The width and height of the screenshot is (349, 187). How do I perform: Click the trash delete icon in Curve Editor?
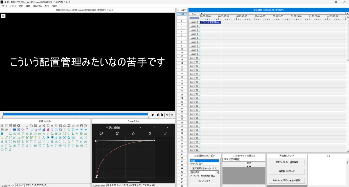pos(150,133)
